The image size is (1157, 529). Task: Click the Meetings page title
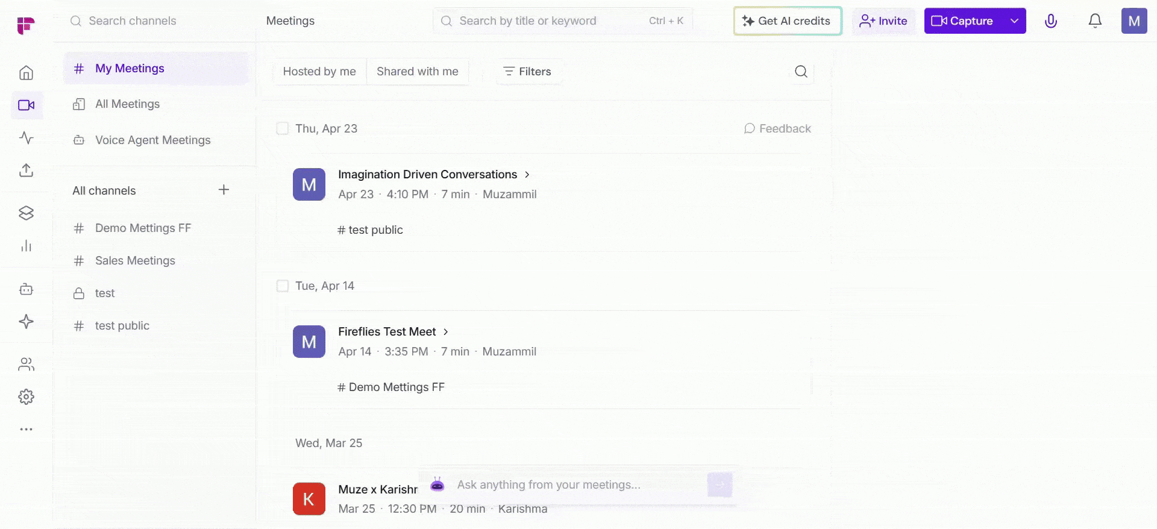click(290, 21)
